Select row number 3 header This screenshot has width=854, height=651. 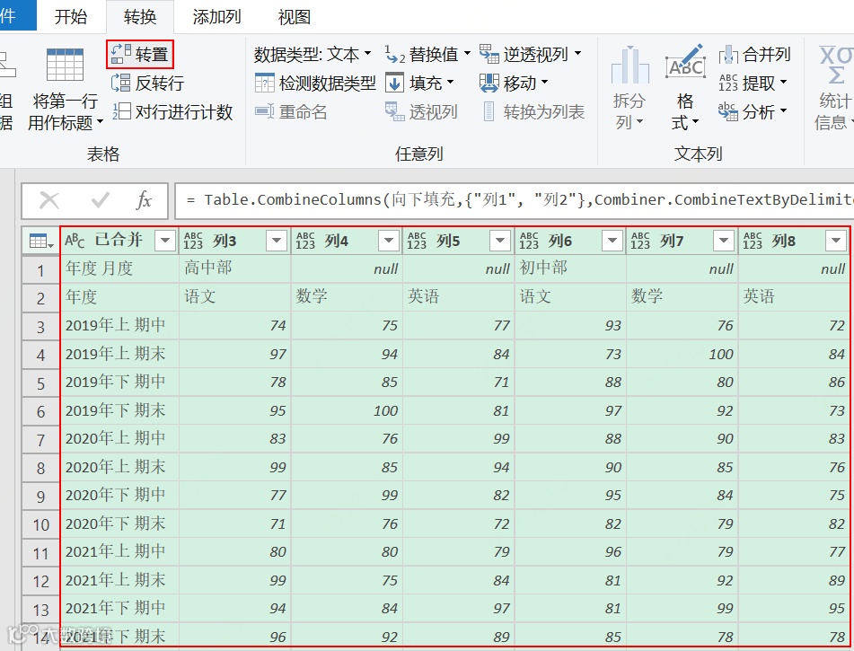pyautogui.click(x=40, y=326)
